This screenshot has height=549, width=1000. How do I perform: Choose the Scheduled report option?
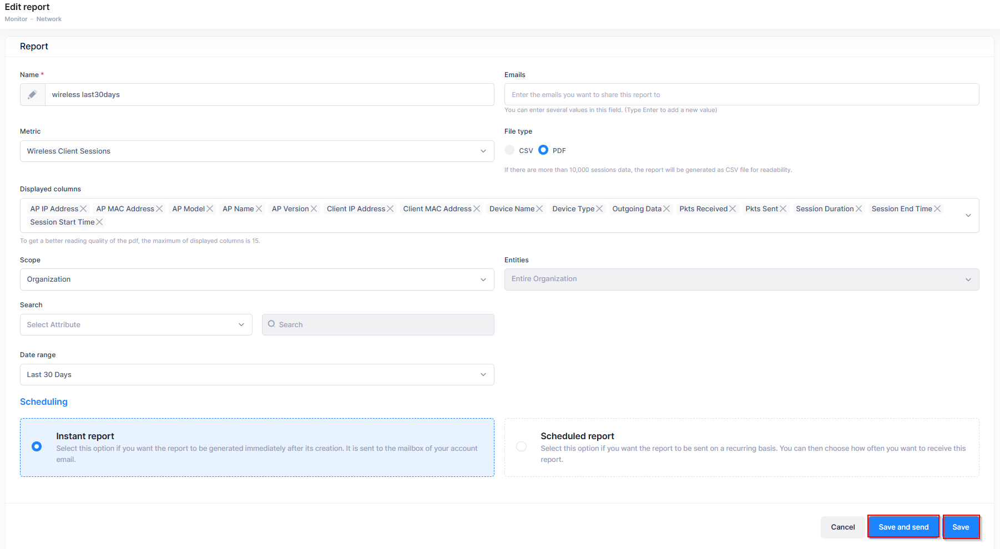[x=521, y=447]
